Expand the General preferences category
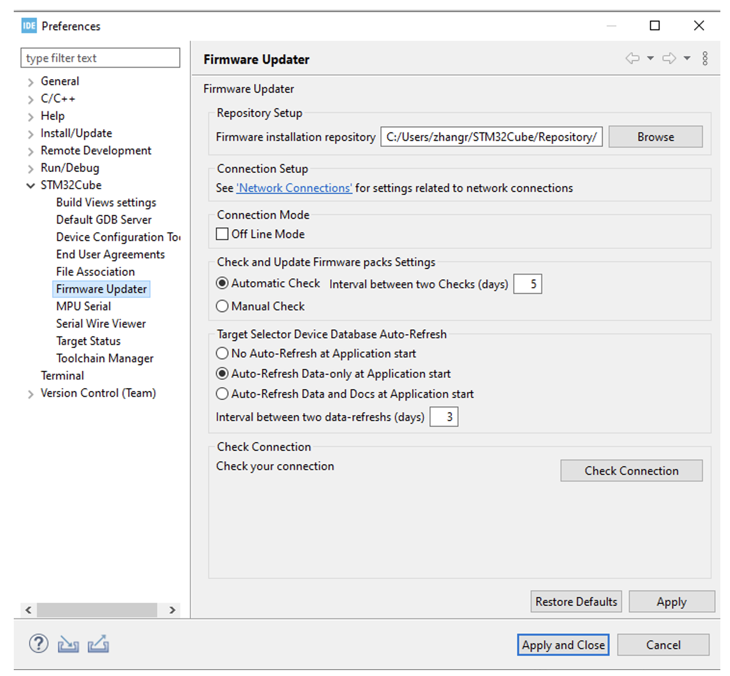Viewport: 730px width, 676px height. click(31, 82)
